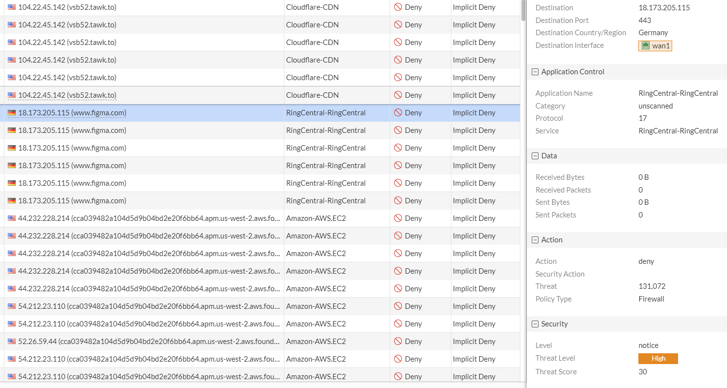This screenshot has width=727, height=388.
Task: Click the Destination Port value 443
Action: pos(645,21)
